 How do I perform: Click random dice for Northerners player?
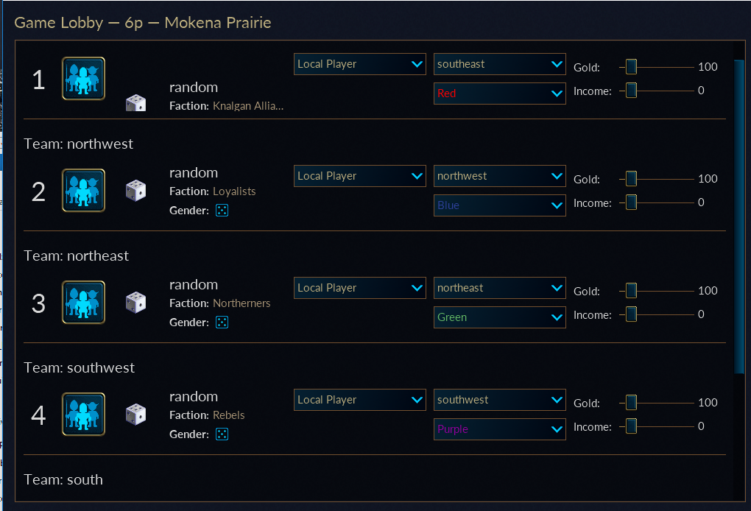point(135,302)
